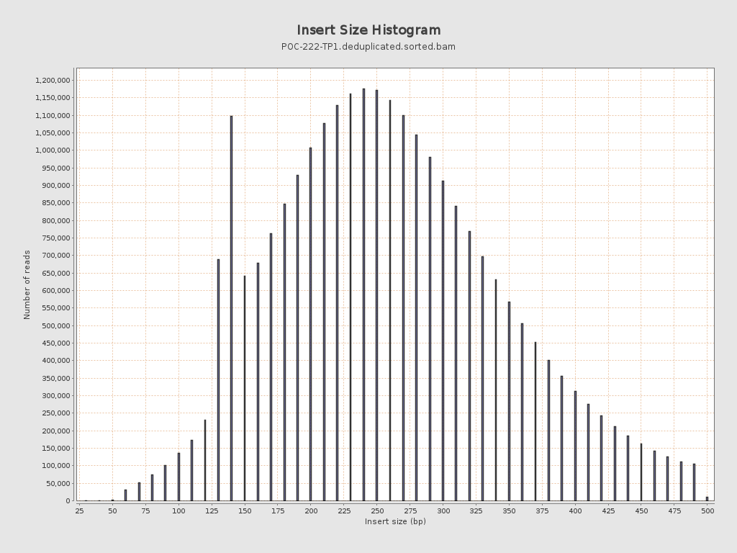Click the 'Number of reads' y-axis label

click(x=27, y=285)
